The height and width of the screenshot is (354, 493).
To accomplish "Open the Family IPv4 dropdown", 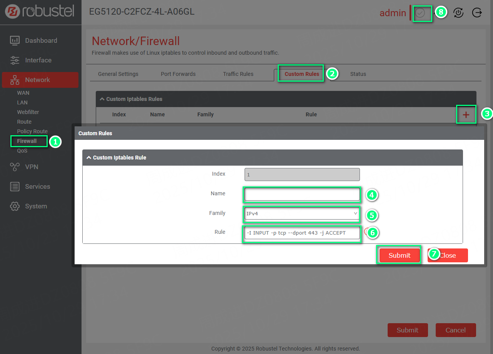I will click(x=302, y=213).
